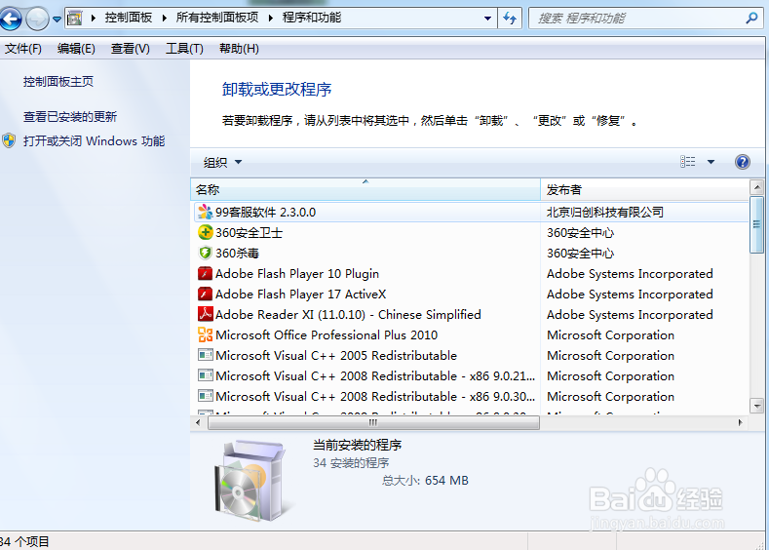769x550 pixels.
Task: Open the 编辑(E) menu
Action: [76, 49]
